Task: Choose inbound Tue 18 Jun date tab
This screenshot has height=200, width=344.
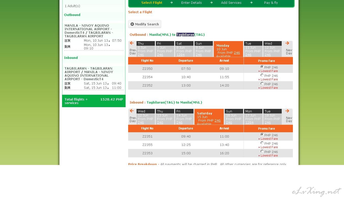Action: pos(273,117)
